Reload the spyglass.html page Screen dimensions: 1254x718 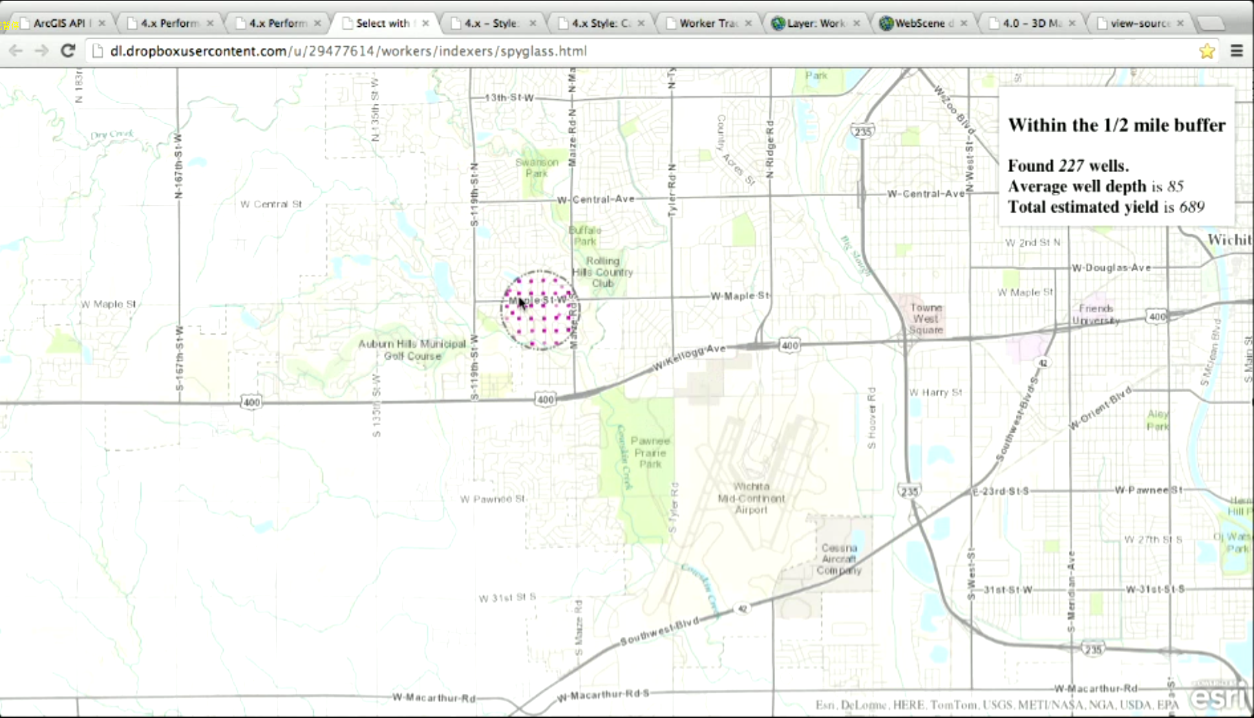(x=67, y=50)
